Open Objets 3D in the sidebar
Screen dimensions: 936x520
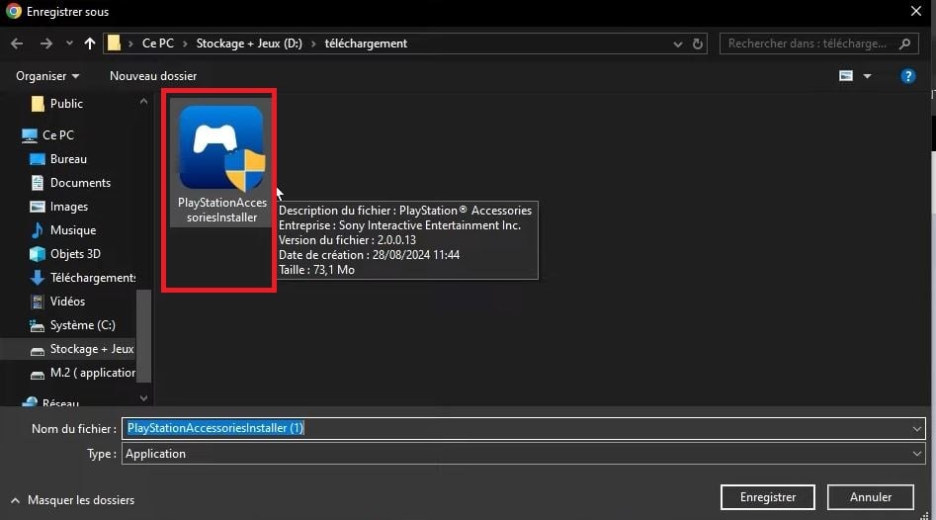click(75, 254)
